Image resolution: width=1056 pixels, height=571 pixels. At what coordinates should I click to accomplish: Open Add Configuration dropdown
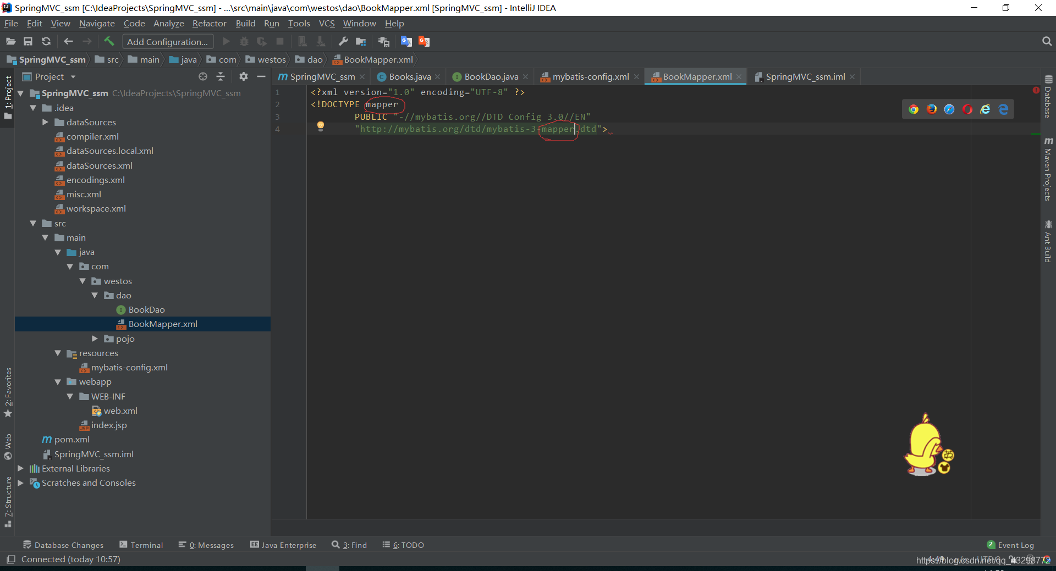click(167, 42)
